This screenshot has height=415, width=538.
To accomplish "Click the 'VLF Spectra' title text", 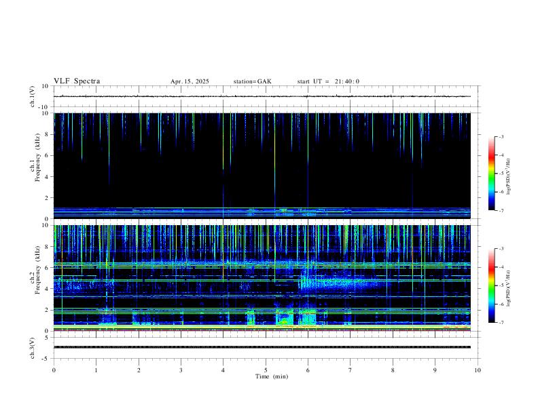I will point(77,81).
